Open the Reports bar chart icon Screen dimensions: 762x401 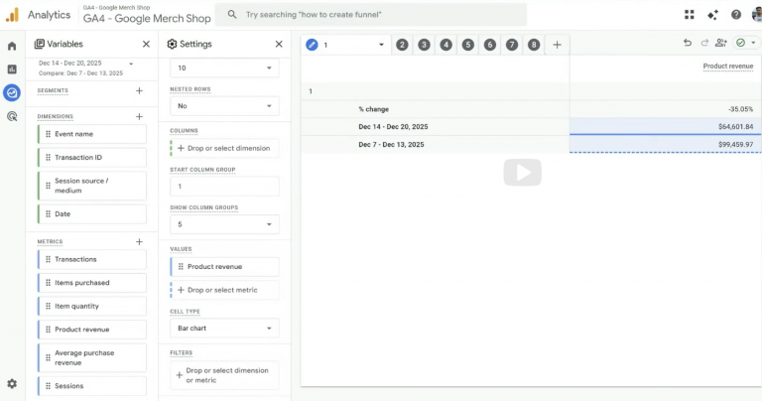point(12,69)
